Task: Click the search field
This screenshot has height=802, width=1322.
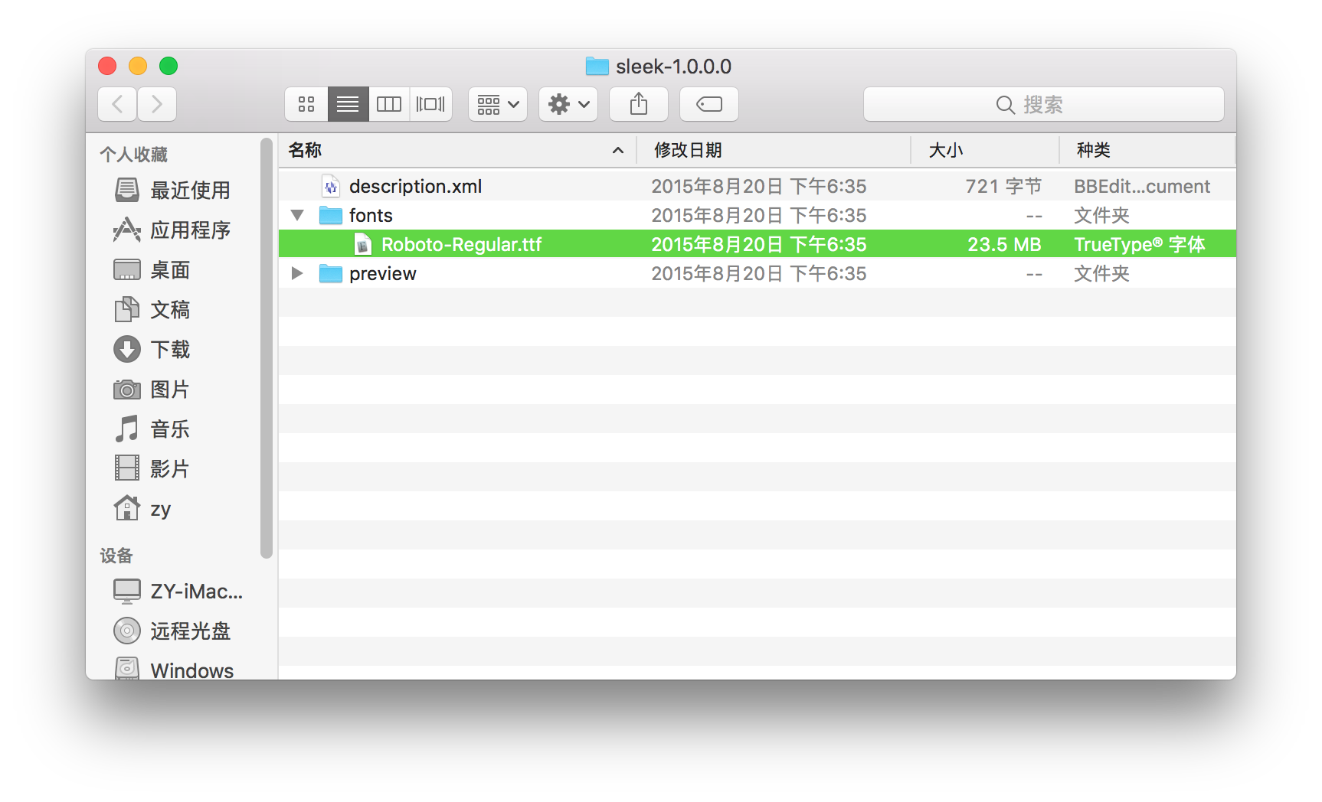Action: tap(1043, 104)
